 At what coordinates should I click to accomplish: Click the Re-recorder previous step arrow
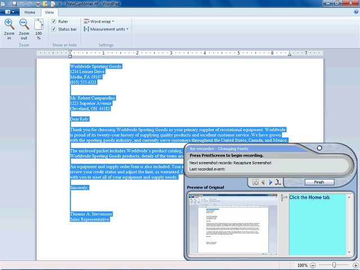pyautogui.click(x=263, y=182)
